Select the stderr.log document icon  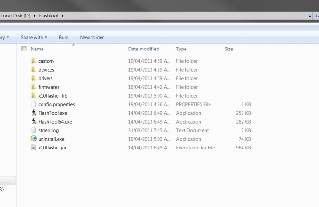point(34,130)
